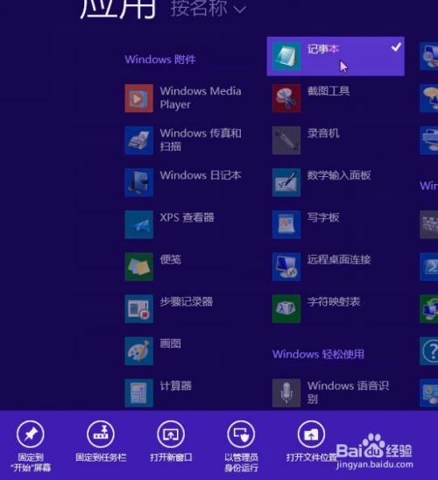The height and width of the screenshot is (480, 438).
Task: Launch the 录音机 sound recorder icon
Action: click(286, 140)
